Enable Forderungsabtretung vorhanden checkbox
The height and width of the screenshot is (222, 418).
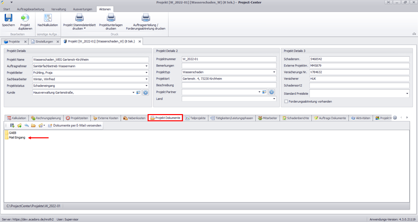tap(286, 101)
